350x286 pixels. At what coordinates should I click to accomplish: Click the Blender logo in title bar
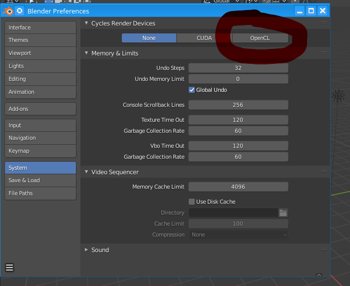tap(8, 10)
